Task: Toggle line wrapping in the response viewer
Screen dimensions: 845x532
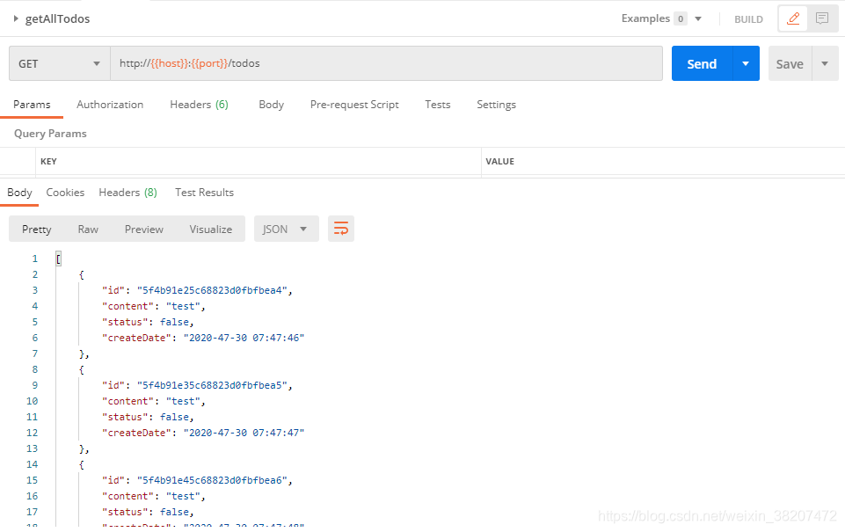Action: coord(341,228)
